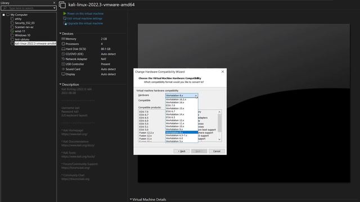The width and height of the screenshot is (360, 202).
Task: Click the Network Adapter device icon
Action: pos(63,59)
